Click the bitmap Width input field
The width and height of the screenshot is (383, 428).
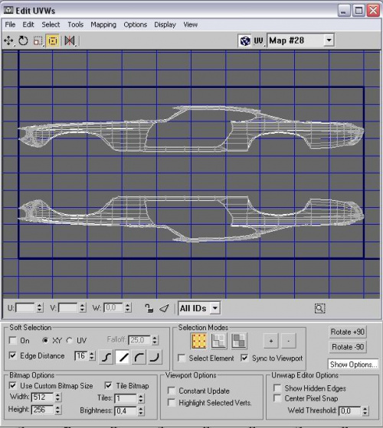pyautogui.click(x=43, y=397)
